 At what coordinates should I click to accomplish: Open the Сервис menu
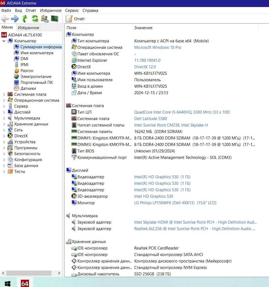click(72, 11)
